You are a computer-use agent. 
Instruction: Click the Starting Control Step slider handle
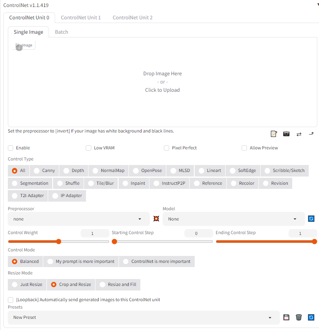114,242
